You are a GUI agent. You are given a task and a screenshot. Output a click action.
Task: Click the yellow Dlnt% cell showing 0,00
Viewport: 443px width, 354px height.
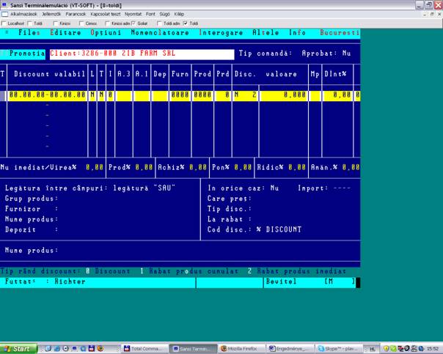point(337,95)
